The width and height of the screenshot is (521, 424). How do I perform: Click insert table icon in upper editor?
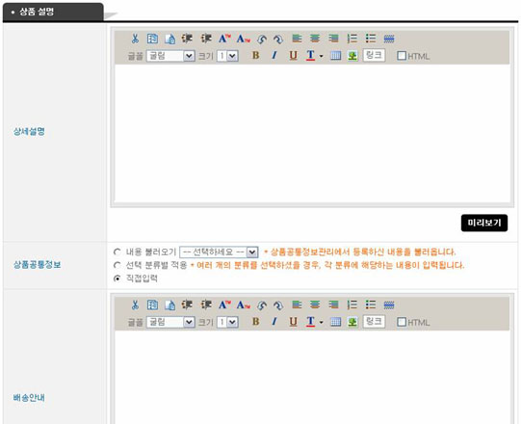tap(335, 56)
